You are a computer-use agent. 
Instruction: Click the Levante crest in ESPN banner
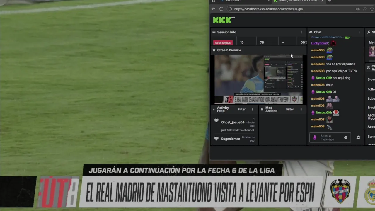[x=340, y=191]
